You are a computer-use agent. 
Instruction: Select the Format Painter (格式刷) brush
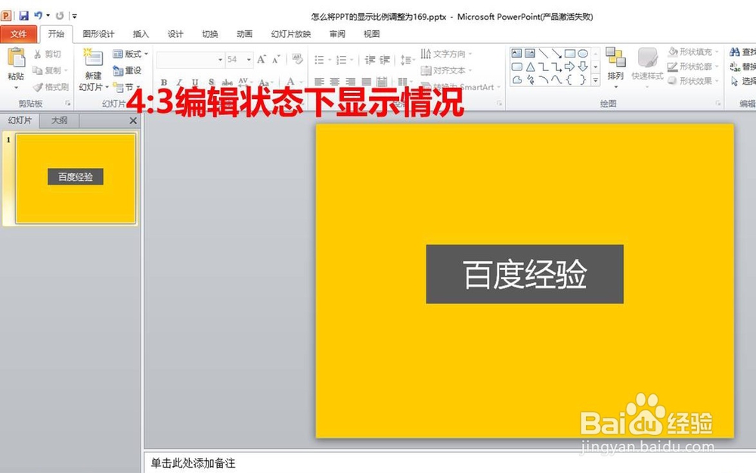[x=38, y=87]
